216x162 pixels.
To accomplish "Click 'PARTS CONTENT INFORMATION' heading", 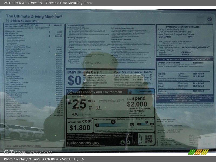I will pyautogui.click(x=184, y=27).
